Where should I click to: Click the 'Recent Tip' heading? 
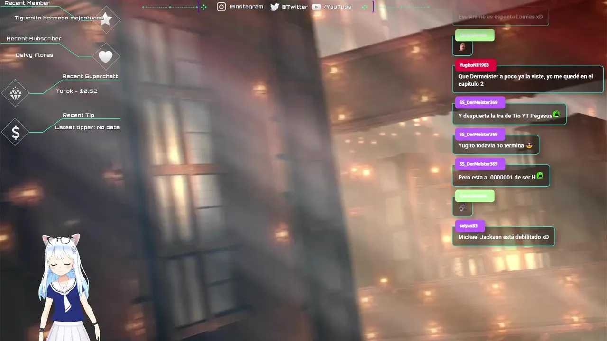point(78,115)
